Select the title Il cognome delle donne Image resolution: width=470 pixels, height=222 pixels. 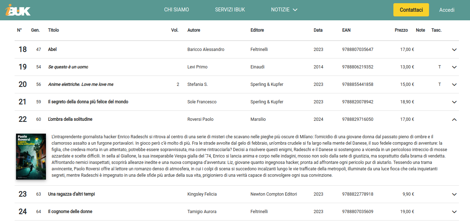point(70,212)
